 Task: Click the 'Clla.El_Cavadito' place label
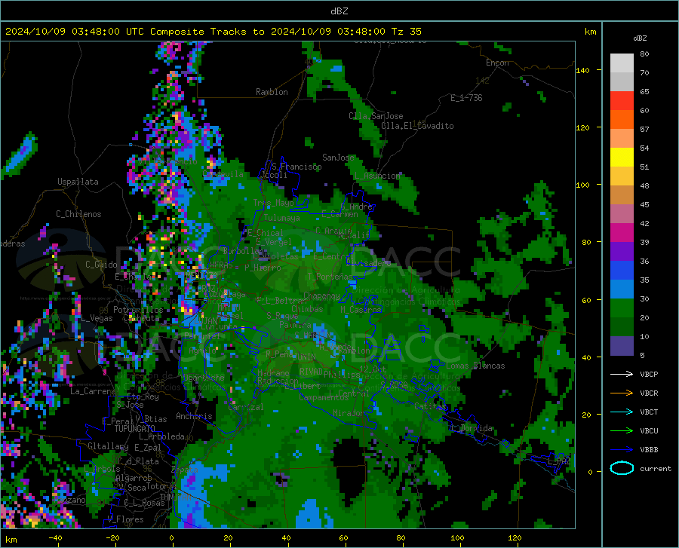(x=417, y=126)
